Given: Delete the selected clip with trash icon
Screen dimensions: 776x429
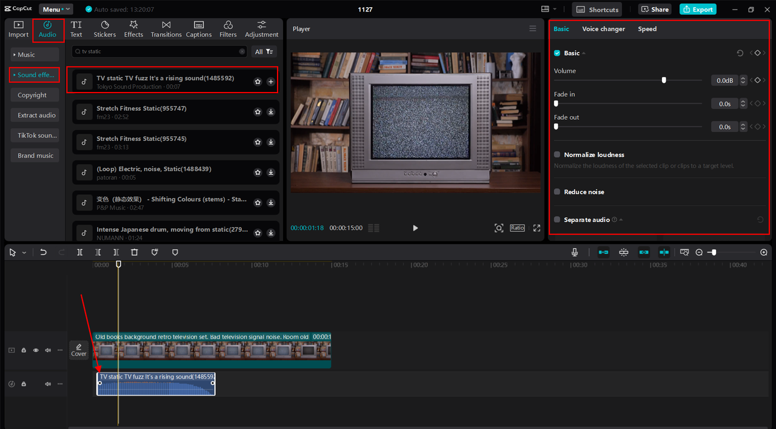Looking at the screenshot, I should pos(135,252).
